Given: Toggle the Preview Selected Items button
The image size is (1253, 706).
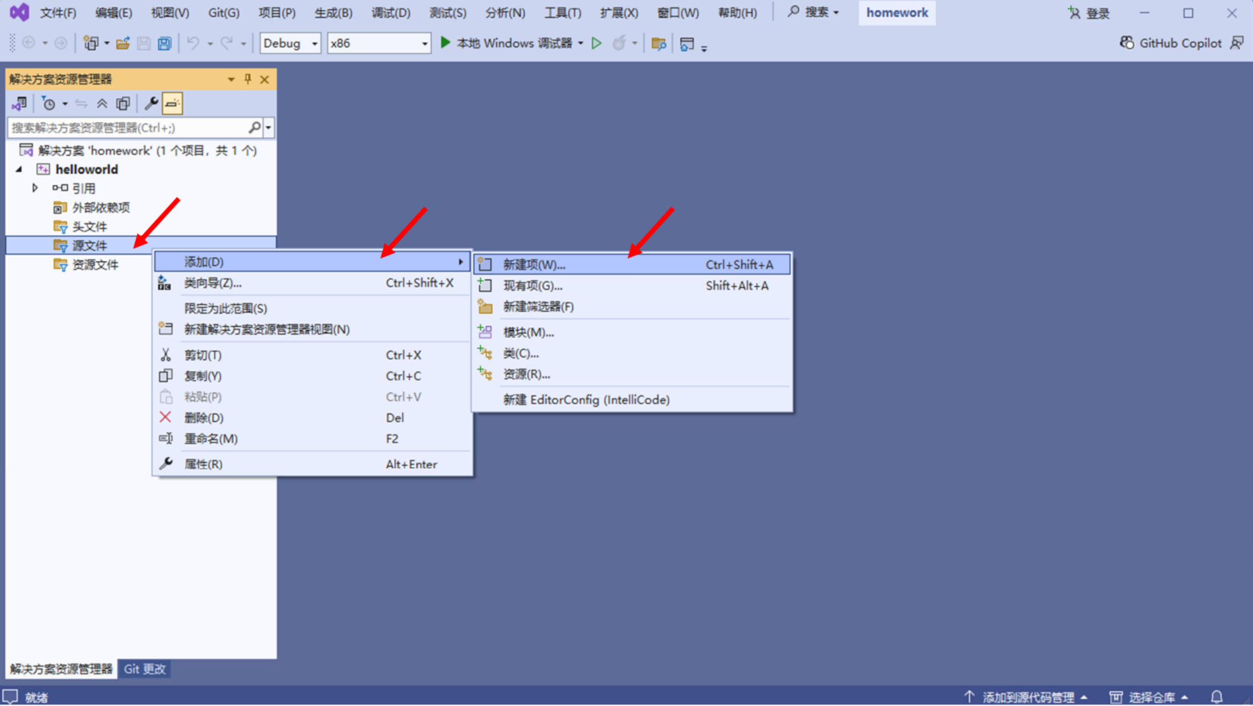Looking at the screenshot, I should pos(172,104).
